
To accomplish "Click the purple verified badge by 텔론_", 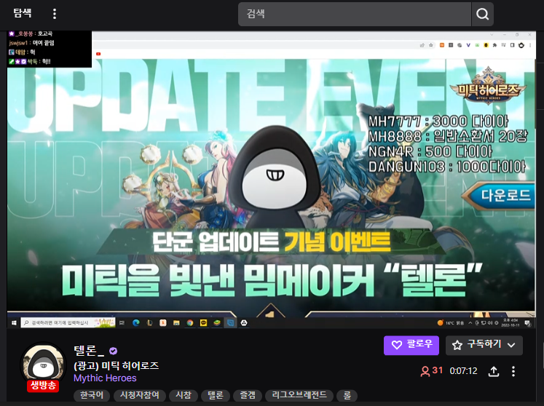I will click(x=113, y=351).
